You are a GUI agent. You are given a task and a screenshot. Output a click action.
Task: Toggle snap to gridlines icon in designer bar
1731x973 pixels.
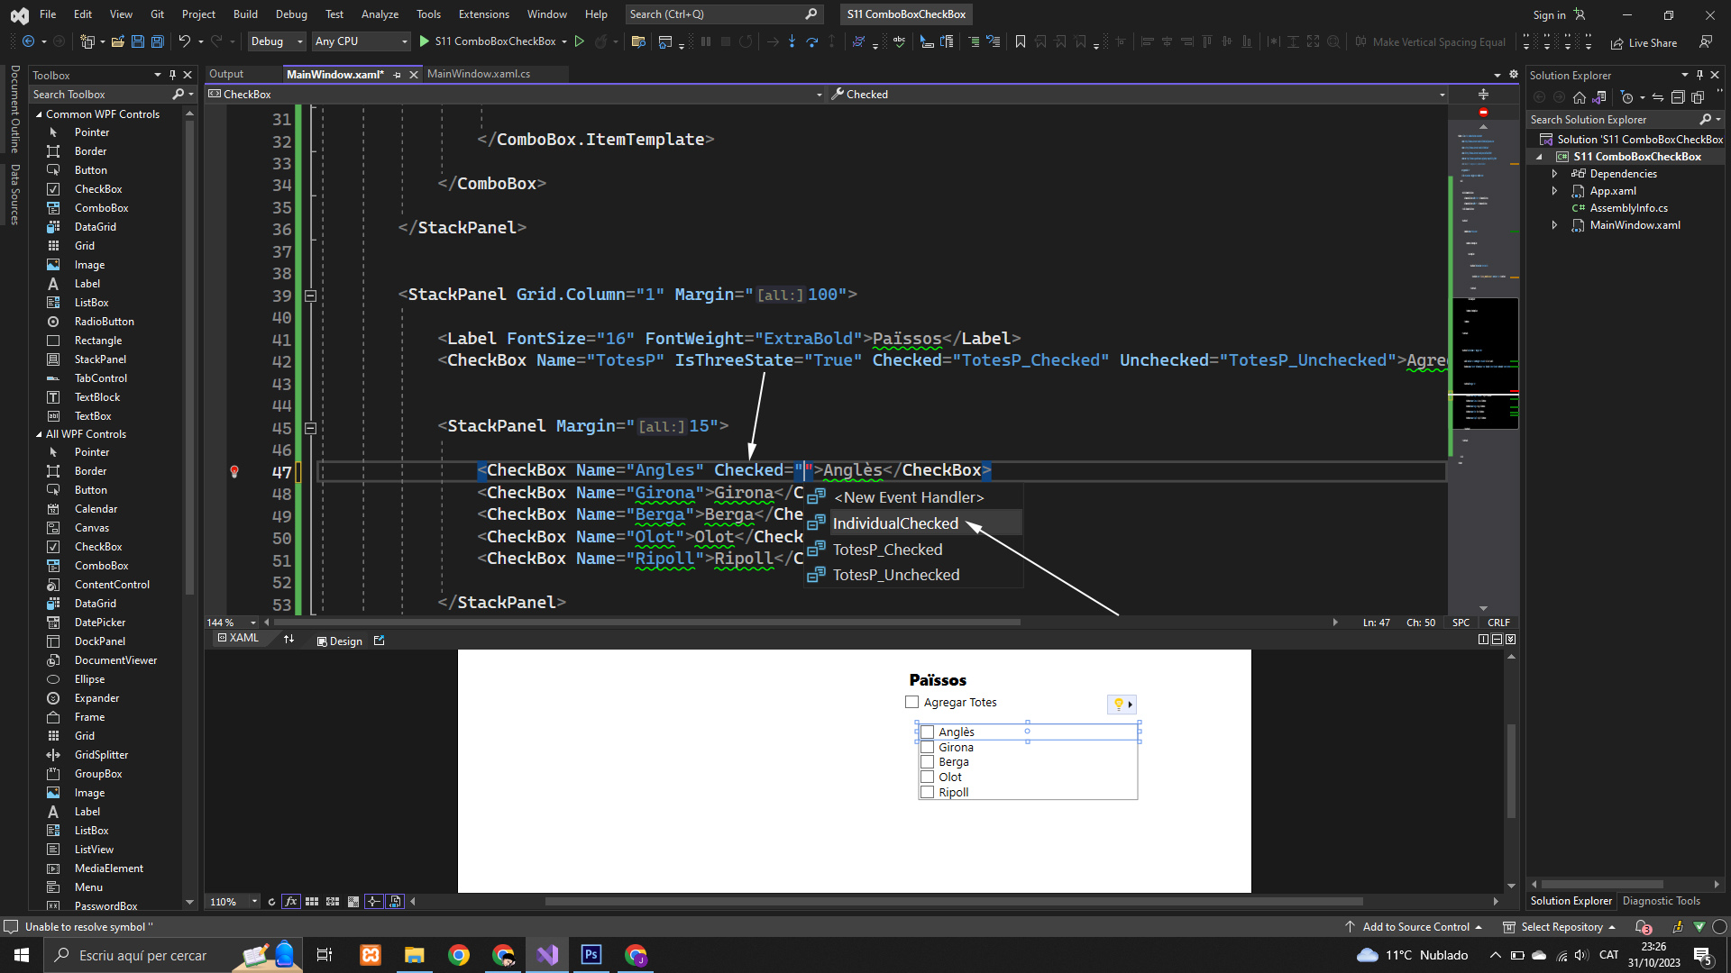click(333, 902)
